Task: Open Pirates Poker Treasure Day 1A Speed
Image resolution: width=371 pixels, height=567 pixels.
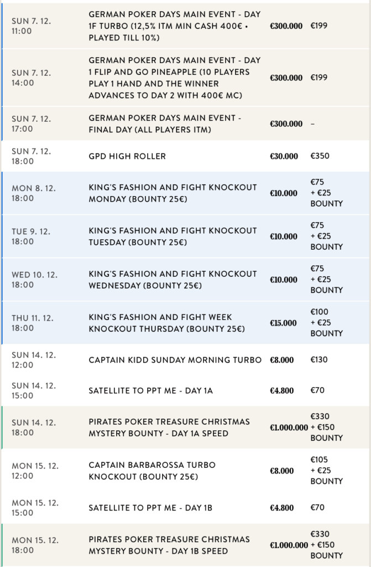Action: click(x=169, y=427)
